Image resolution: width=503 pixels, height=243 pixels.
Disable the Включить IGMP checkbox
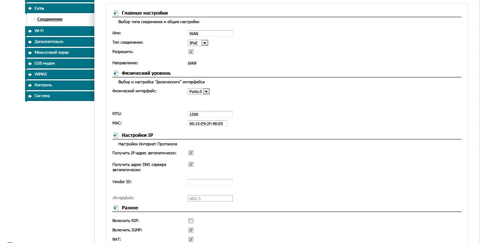191,230
